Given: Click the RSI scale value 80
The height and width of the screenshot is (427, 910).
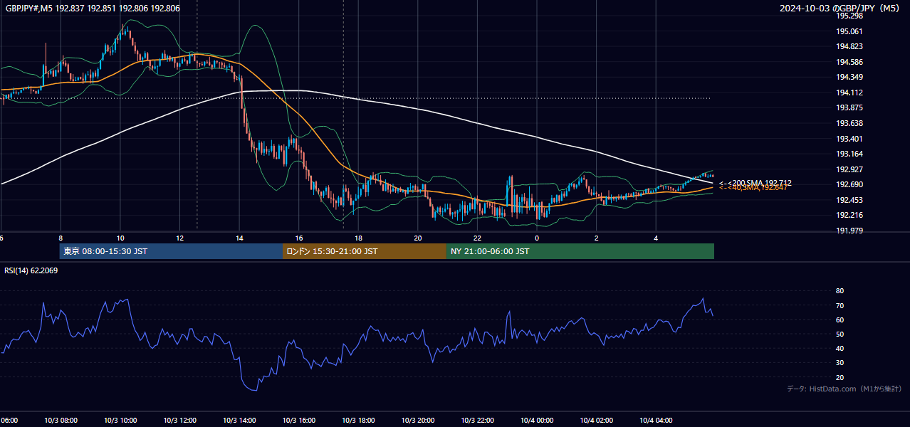Looking at the screenshot, I should pos(840,291).
